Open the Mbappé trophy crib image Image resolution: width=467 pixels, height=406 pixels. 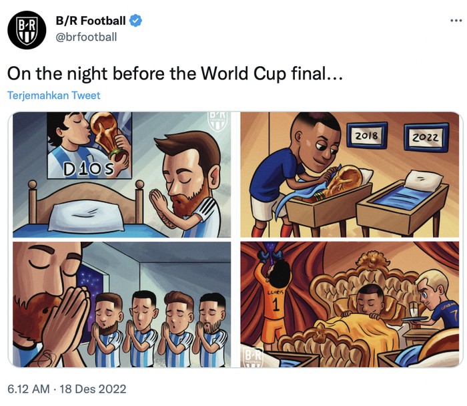point(348,174)
